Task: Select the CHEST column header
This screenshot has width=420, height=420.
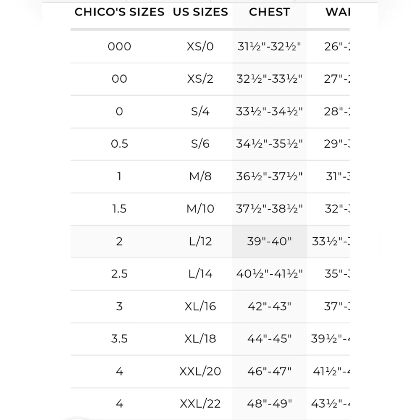Action: (270, 12)
